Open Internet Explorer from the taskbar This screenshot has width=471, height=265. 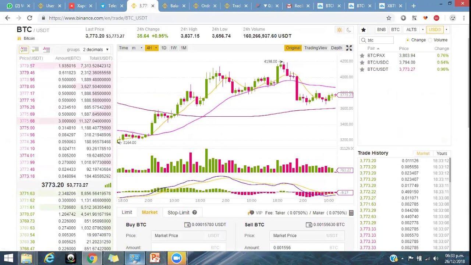[49, 258]
